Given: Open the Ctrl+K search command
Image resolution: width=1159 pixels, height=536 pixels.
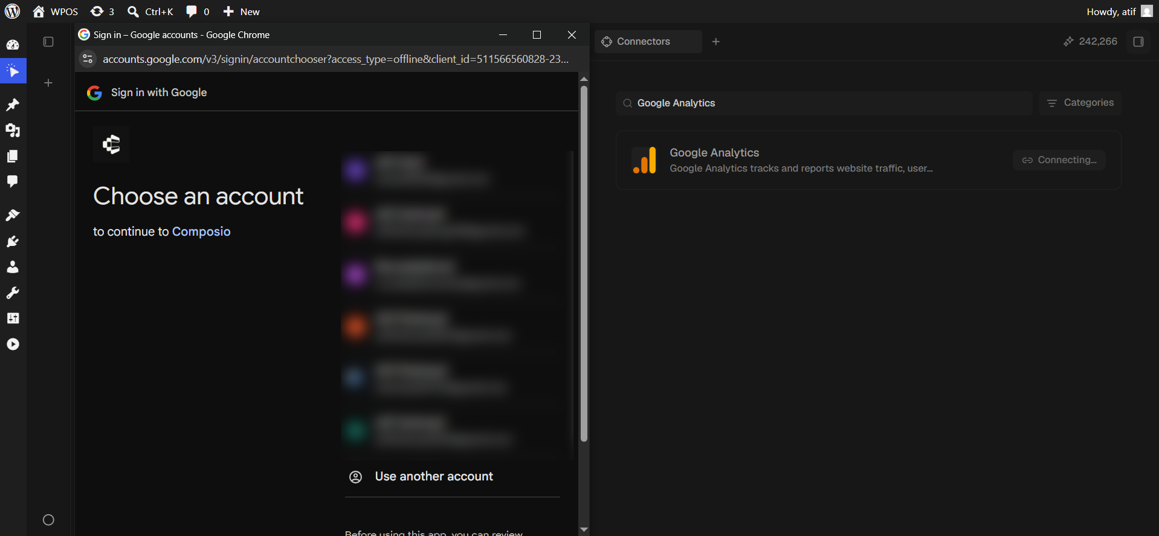Looking at the screenshot, I should click(x=150, y=11).
